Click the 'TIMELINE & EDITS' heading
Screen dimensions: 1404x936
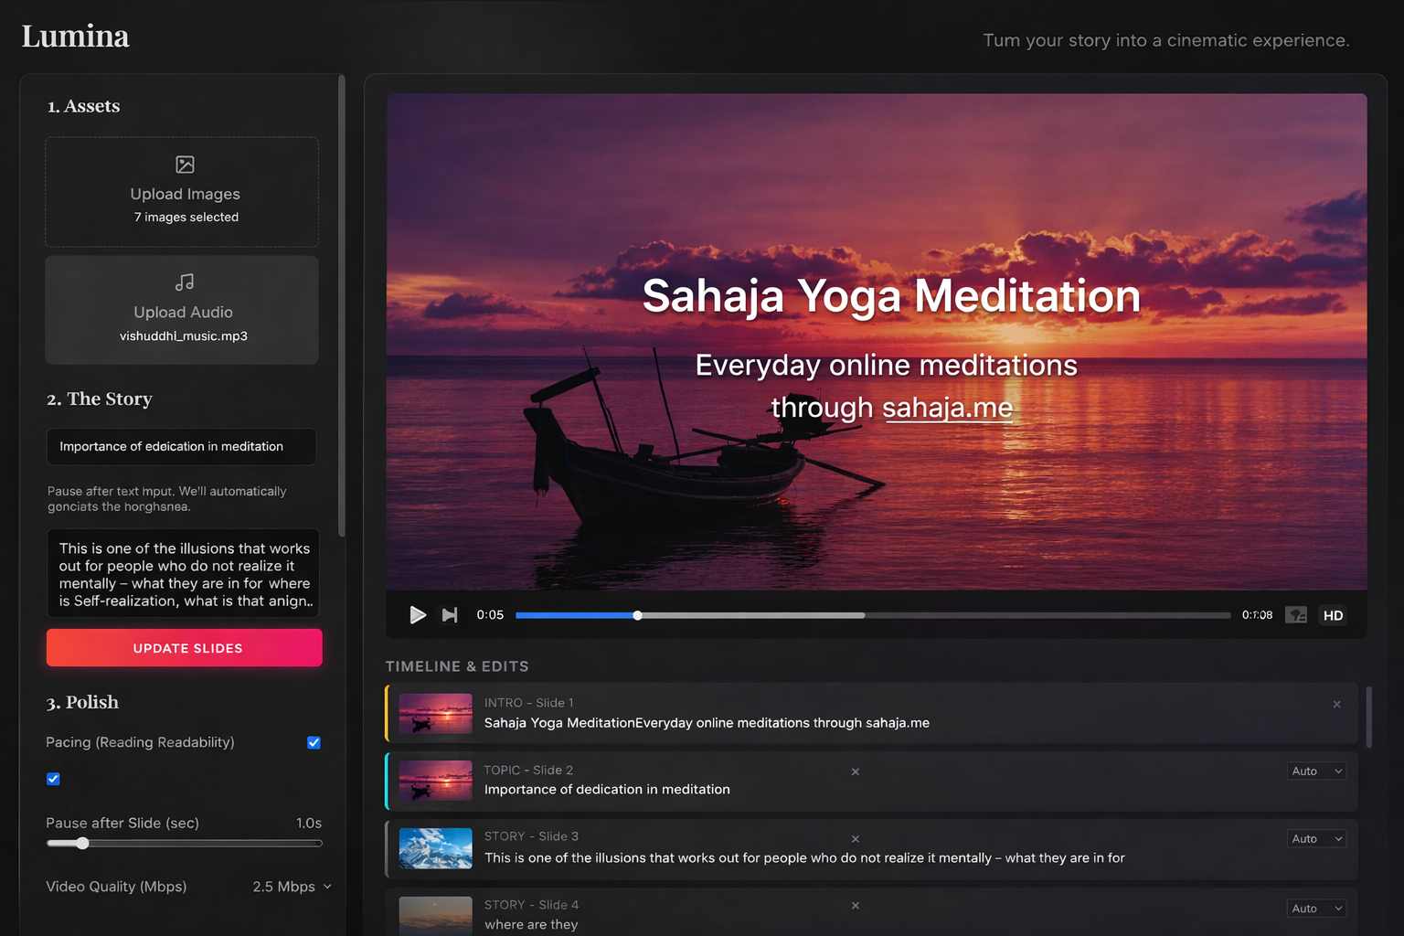pos(457,666)
